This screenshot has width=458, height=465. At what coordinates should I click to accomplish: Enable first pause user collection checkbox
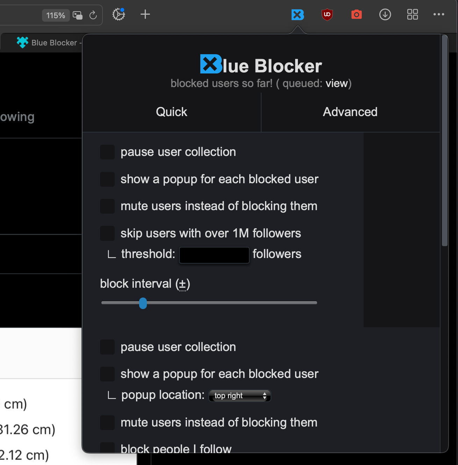click(107, 152)
